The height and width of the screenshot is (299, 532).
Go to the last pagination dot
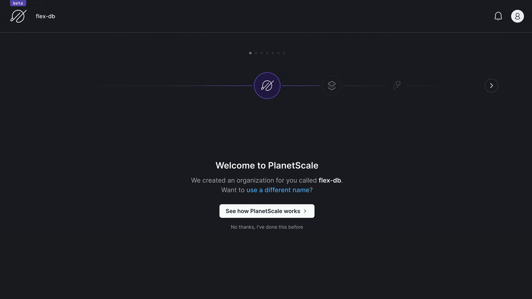pyautogui.click(x=284, y=53)
